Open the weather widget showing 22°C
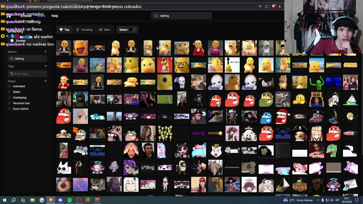The height and width of the screenshot is (204, 363). (298, 200)
